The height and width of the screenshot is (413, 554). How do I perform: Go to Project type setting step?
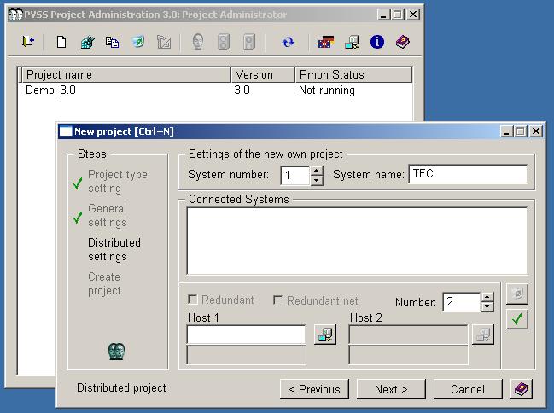tap(118, 181)
